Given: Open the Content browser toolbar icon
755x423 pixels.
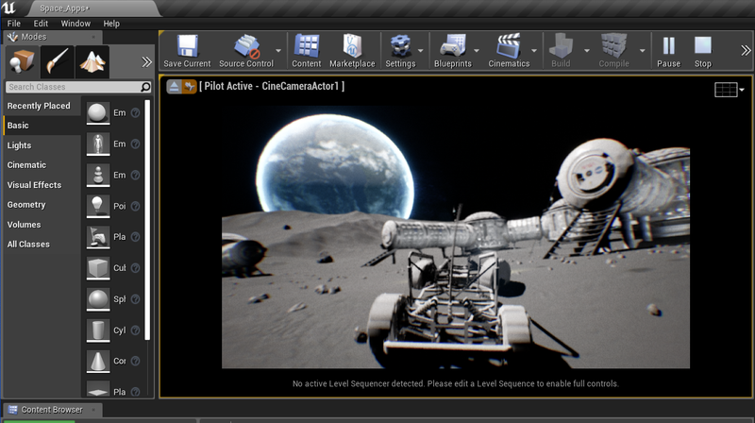Looking at the screenshot, I should pos(306,46).
